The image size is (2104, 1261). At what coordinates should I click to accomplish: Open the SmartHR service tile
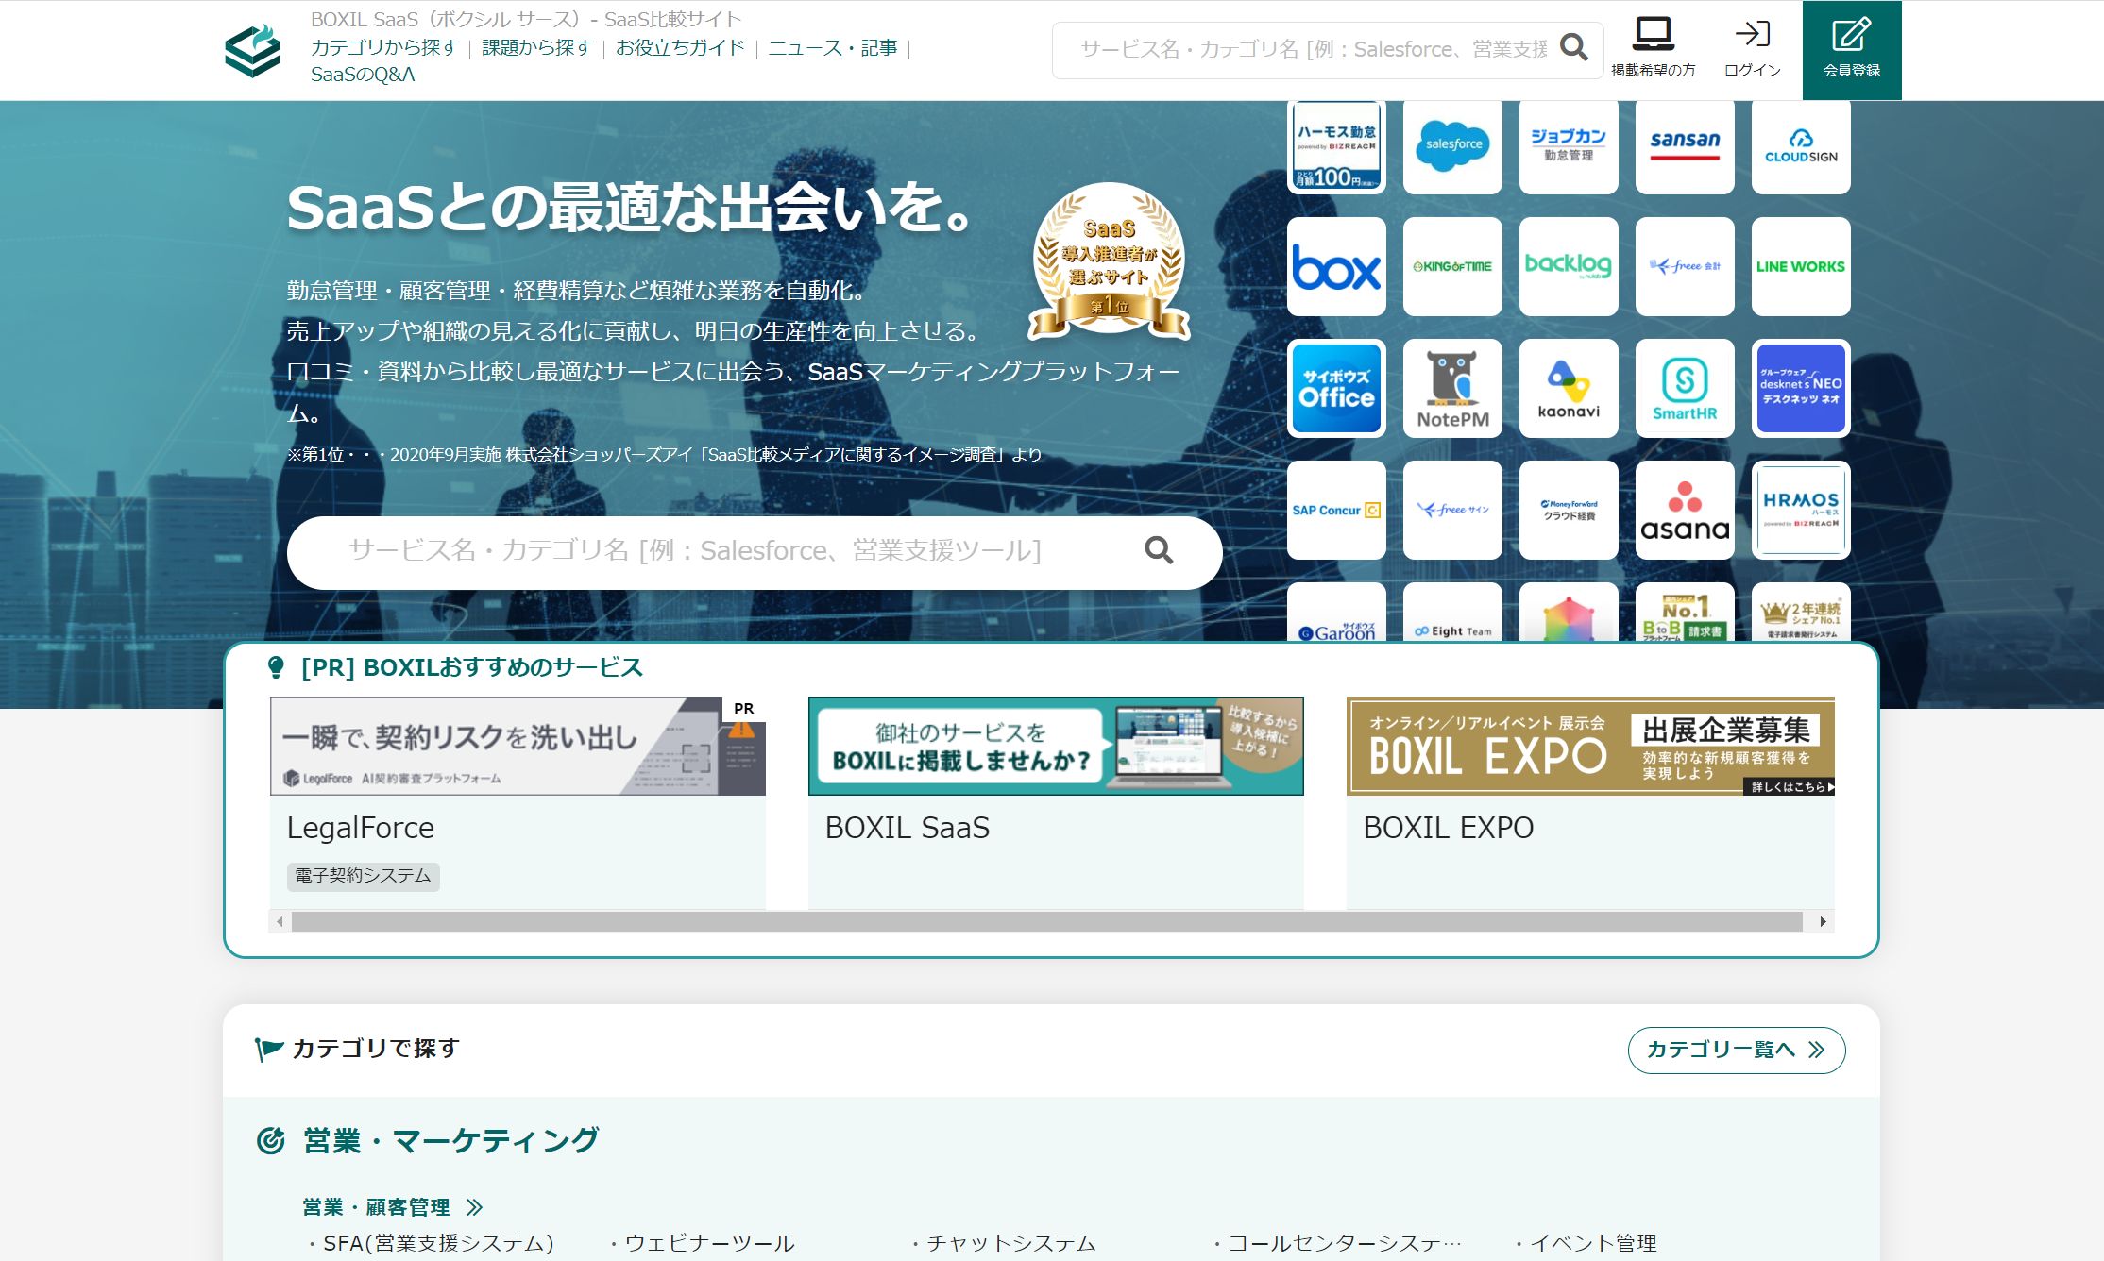pyautogui.click(x=1685, y=388)
